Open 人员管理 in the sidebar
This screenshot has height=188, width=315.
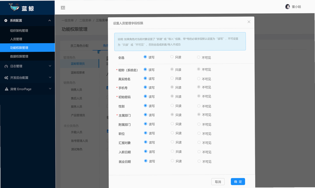pos(16,39)
